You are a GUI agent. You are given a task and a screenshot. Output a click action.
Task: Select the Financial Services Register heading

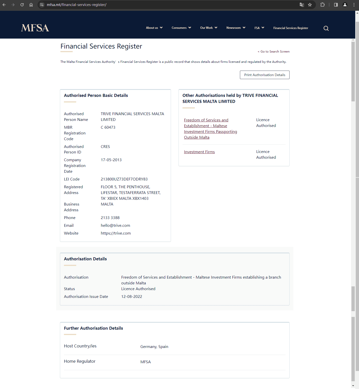(x=101, y=46)
